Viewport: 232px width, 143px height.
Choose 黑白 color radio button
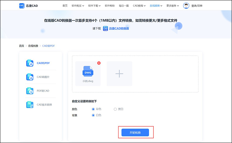(115, 109)
